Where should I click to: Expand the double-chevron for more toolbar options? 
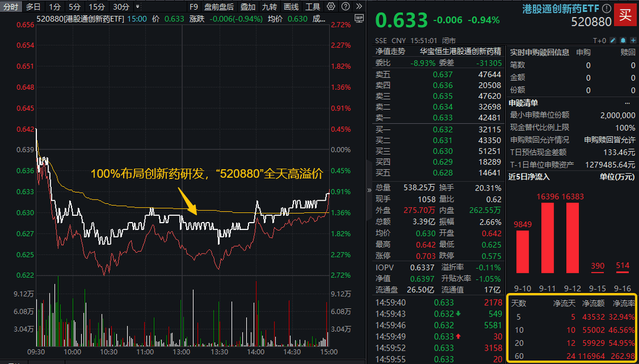pyautogui.click(x=359, y=6)
